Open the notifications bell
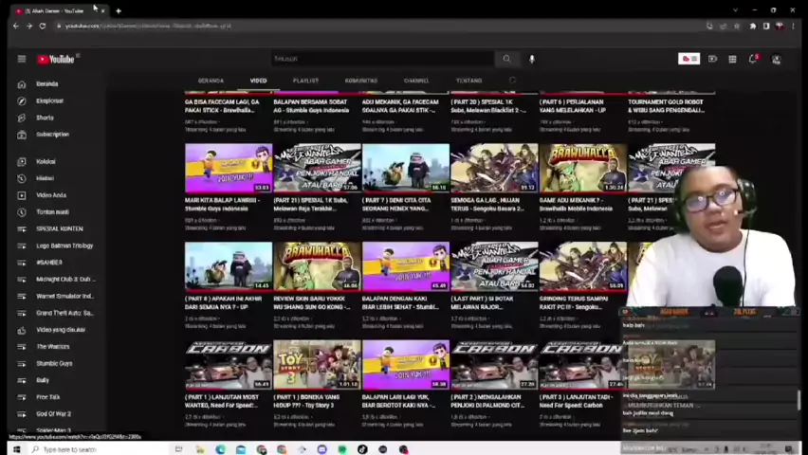Viewport: 808px width, 455px height. click(753, 59)
